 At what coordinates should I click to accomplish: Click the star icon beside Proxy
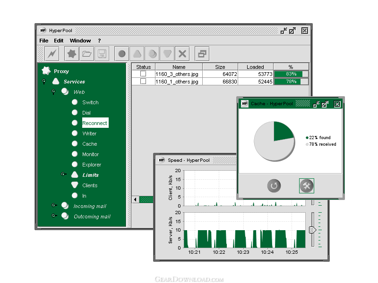point(46,71)
